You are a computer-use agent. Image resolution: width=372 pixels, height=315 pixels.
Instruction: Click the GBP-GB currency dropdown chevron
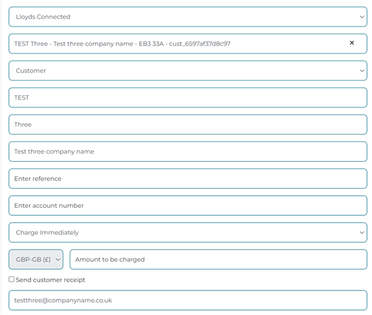[58, 259]
